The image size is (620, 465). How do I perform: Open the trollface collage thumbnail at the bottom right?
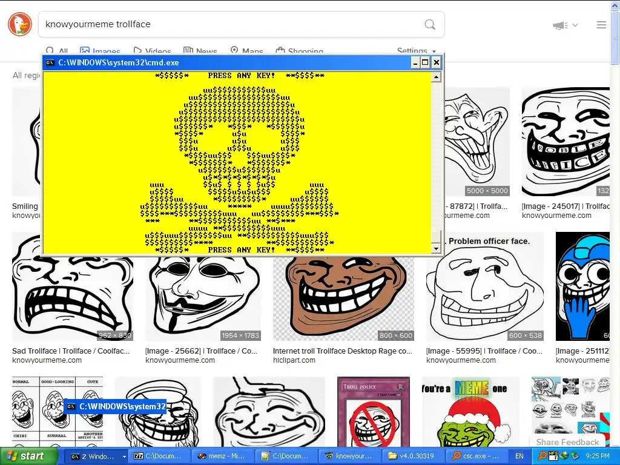coord(570,412)
